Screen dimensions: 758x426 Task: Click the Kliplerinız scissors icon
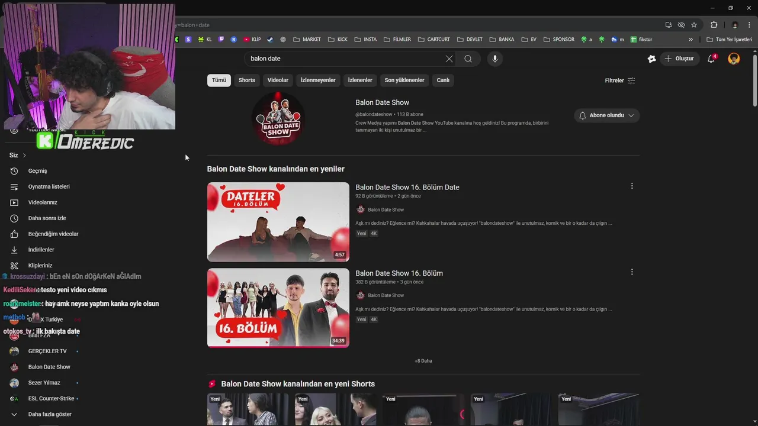14,266
